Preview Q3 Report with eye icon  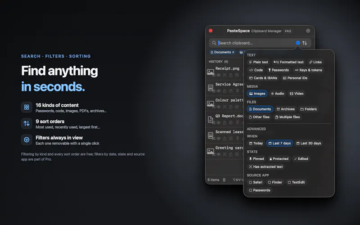219,122
